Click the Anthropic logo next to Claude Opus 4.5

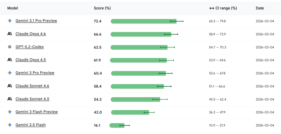tap(10, 60)
